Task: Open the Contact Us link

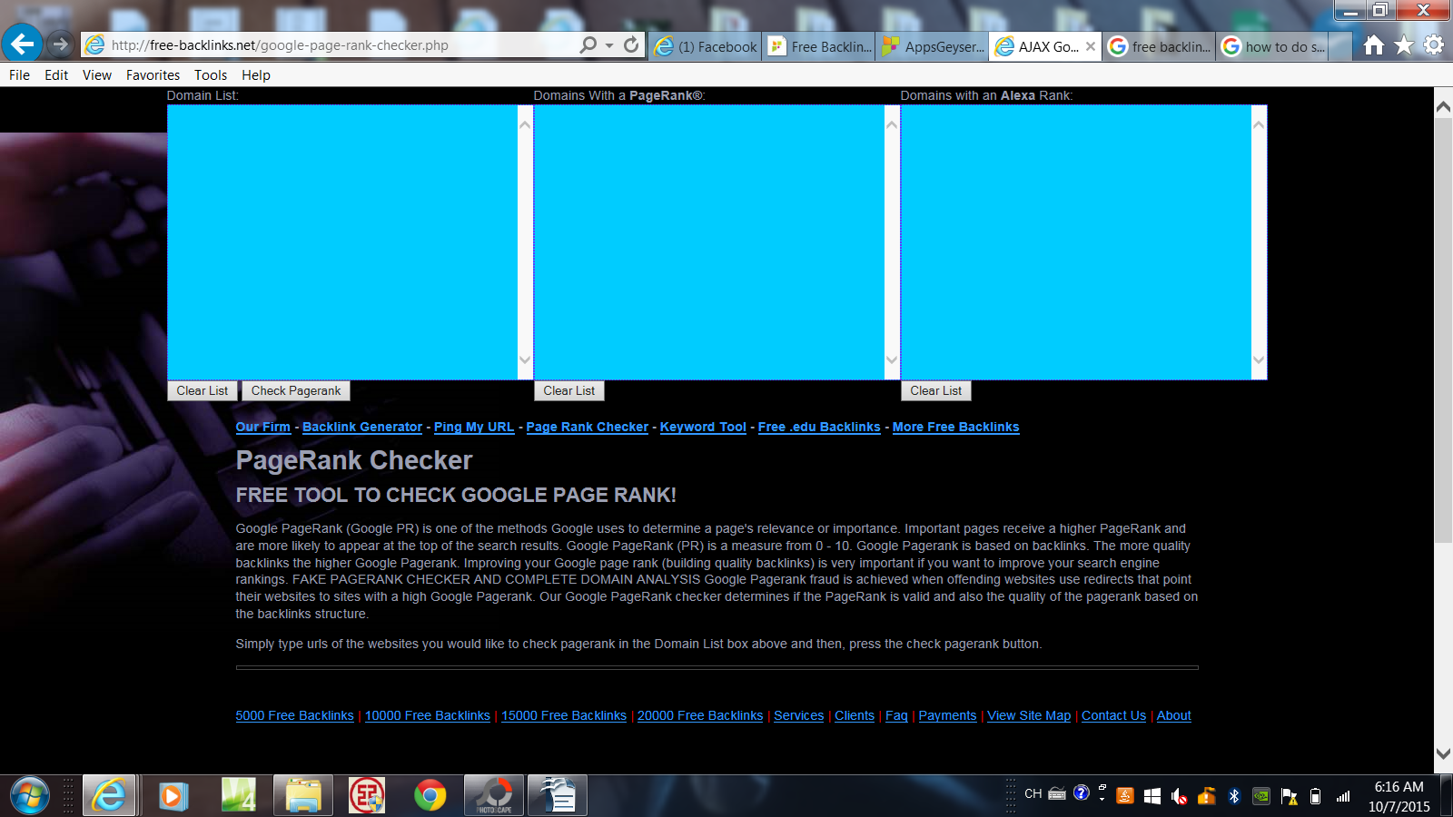Action: click(1113, 715)
